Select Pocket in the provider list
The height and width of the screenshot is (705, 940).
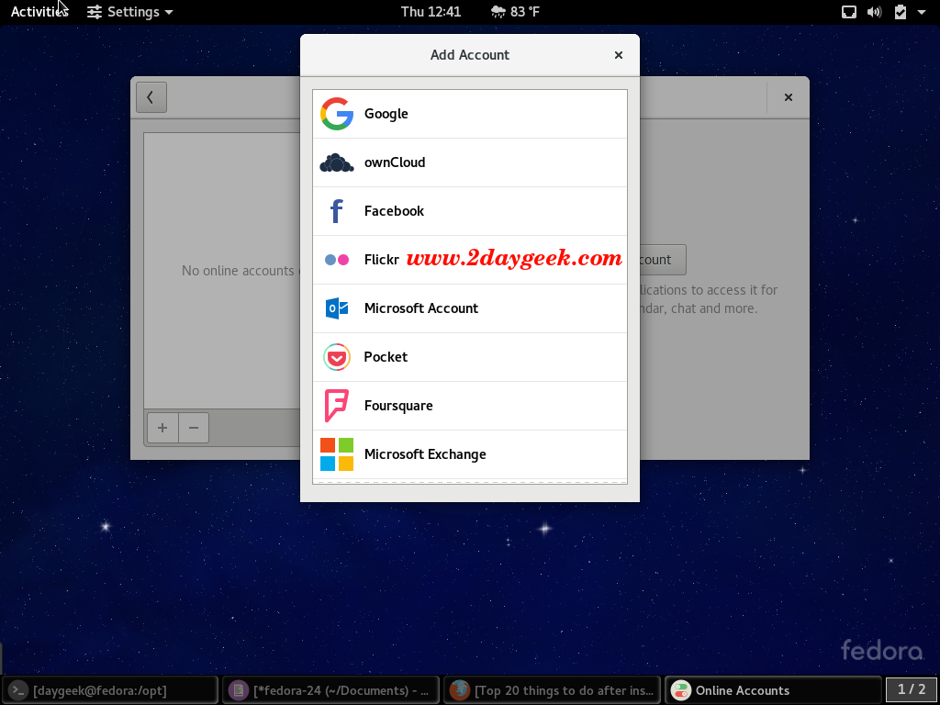(x=470, y=357)
